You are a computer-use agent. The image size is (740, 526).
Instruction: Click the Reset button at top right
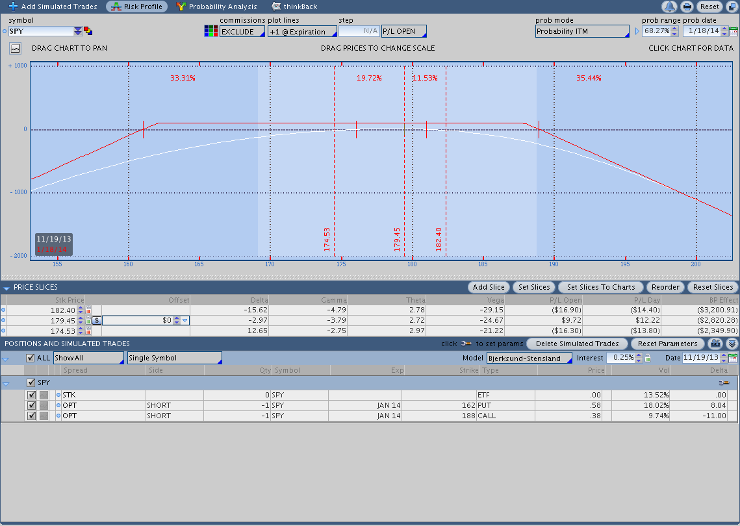click(x=709, y=6)
